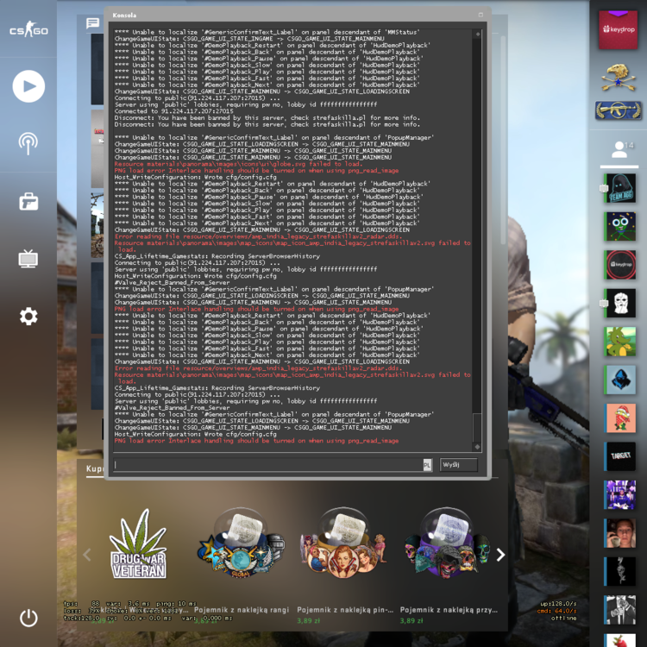Click the Wyślij send button

pos(458,465)
